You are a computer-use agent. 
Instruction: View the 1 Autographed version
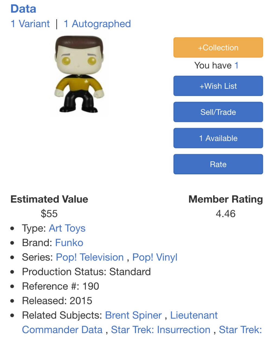(x=97, y=24)
